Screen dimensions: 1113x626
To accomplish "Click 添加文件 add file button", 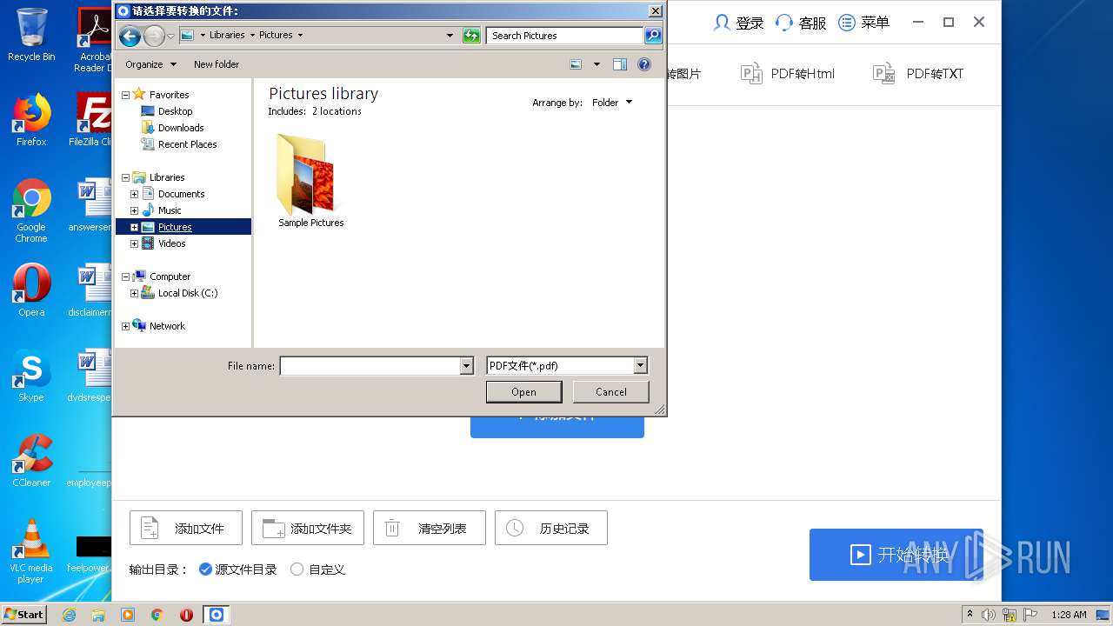I will [186, 528].
